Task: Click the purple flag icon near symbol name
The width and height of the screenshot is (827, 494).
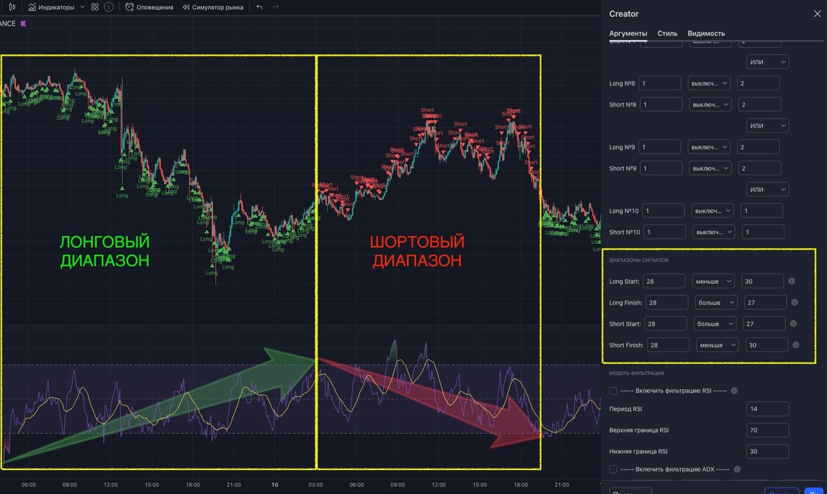Action: pyautogui.click(x=24, y=23)
